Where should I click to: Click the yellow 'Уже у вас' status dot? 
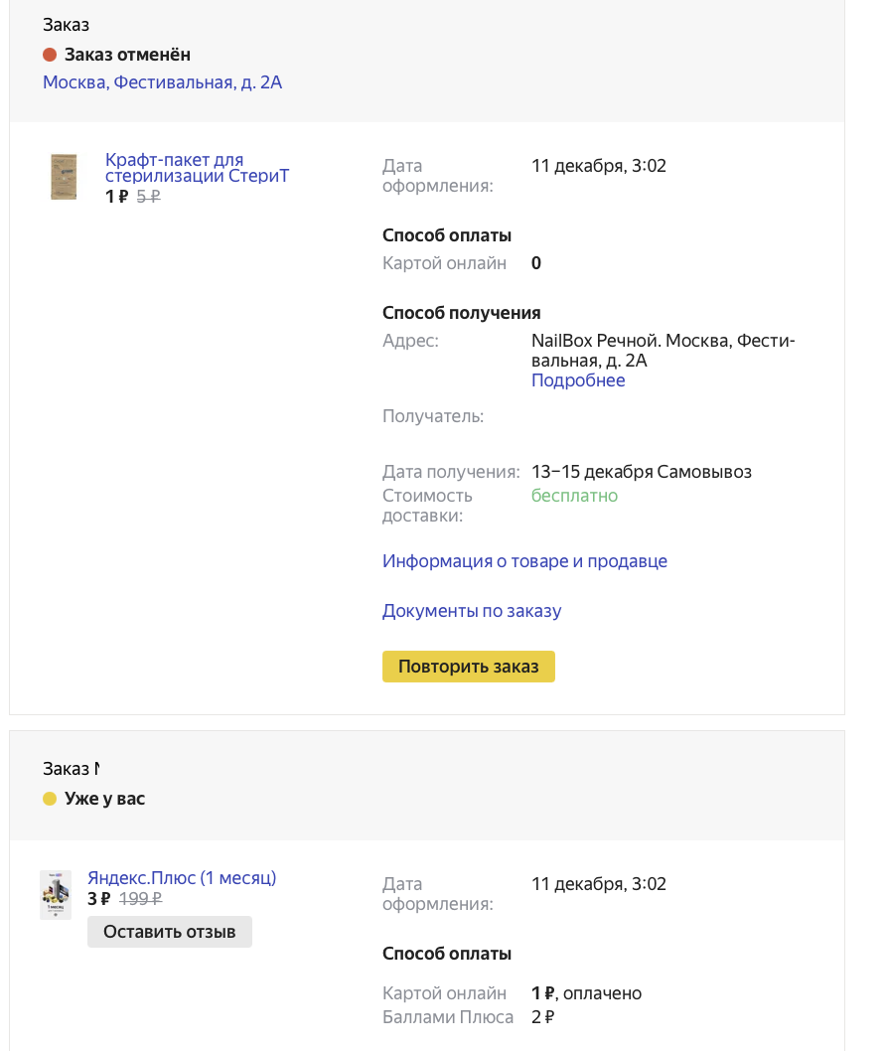tap(50, 799)
